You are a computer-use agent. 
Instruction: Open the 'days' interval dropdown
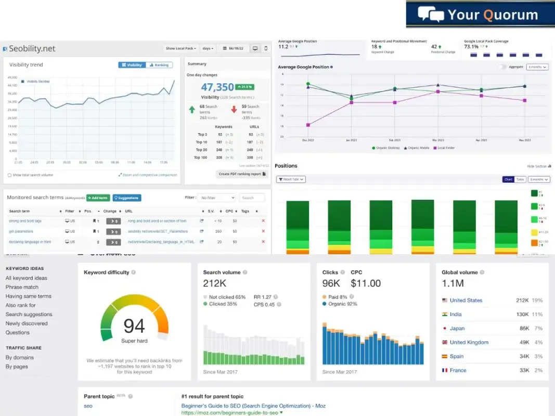point(208,48)
